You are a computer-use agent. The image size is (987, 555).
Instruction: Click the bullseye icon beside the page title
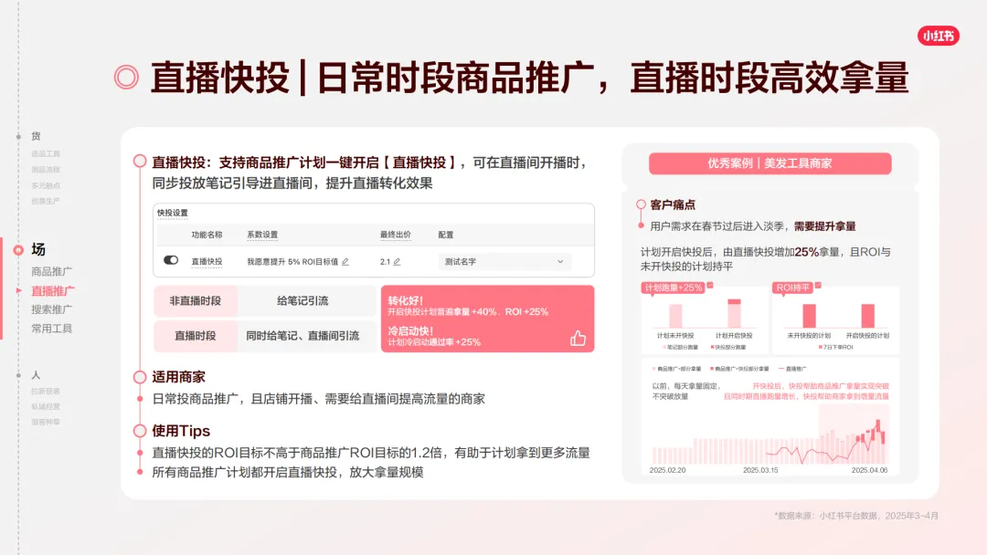(x=125, y=78)
